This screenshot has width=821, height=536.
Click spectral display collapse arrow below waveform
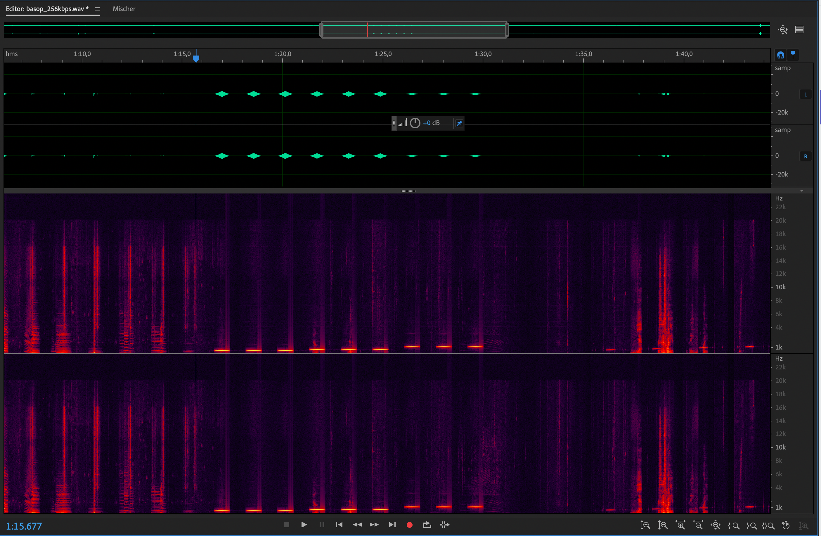(802, 191)
